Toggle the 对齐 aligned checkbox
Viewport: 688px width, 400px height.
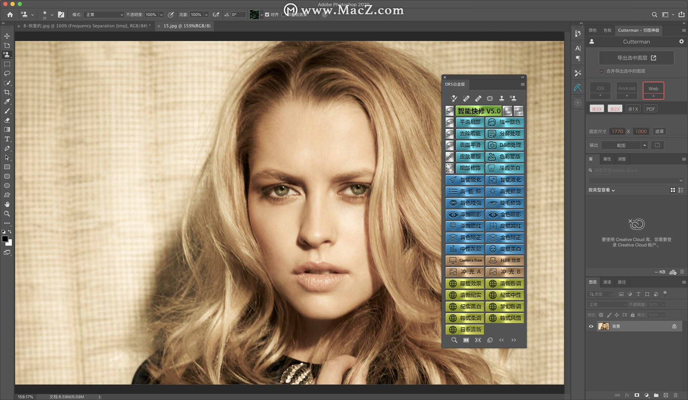click(267, 15)
